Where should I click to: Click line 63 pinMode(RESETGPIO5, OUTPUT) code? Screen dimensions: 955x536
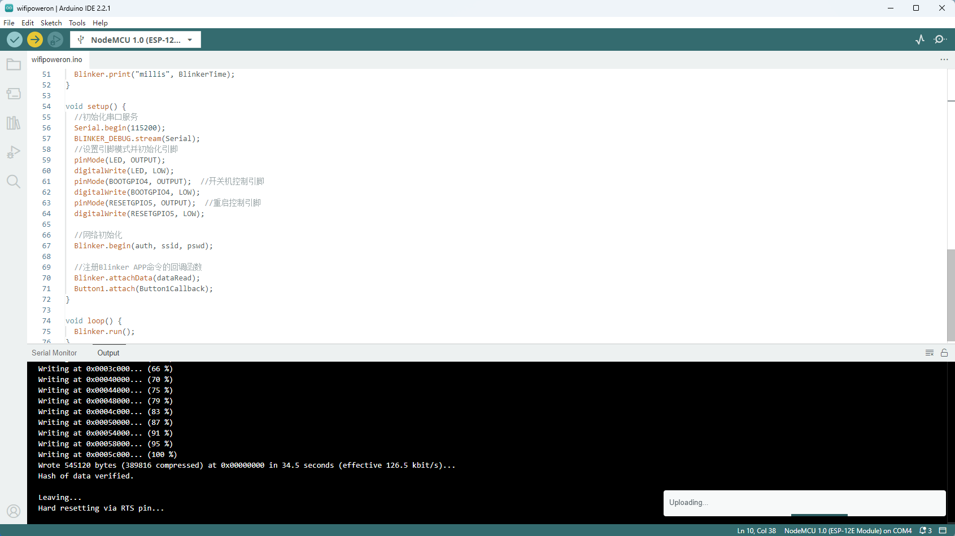pos(135,203)
